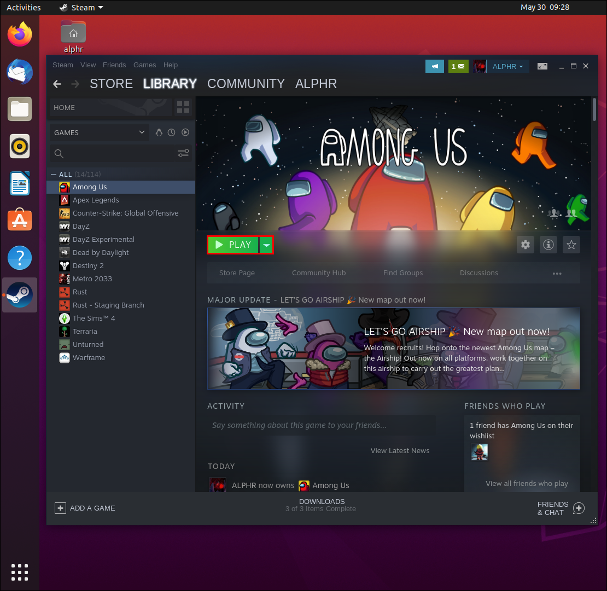
Task: Click the green friends icon on banner
Action: coord(572,213)
